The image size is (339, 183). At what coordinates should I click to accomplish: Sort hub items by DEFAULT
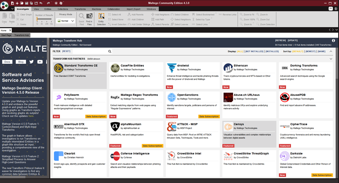tap(298, 51)
